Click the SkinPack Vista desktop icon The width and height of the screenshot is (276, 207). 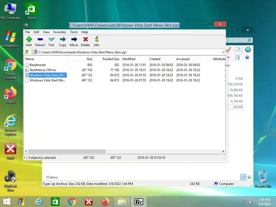pyautogui.click(x=11, y=181)
